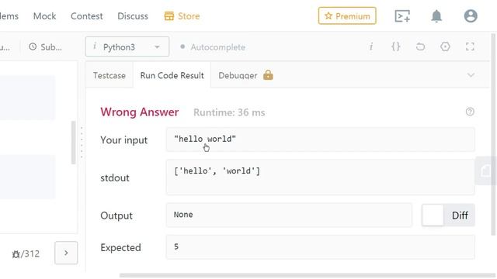Click the bottom horizontal scrollbar

(x=307, y=275)
